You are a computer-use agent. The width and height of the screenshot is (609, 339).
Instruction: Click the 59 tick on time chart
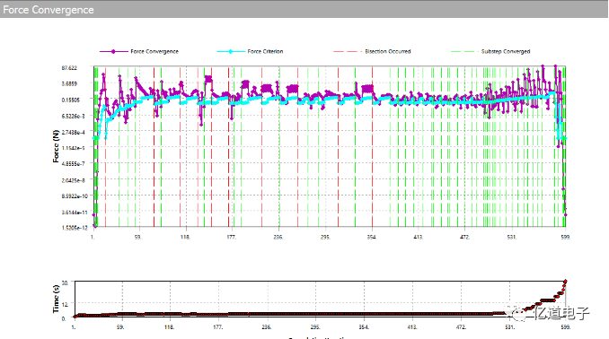pyautogui.click(x=120, y=327)
